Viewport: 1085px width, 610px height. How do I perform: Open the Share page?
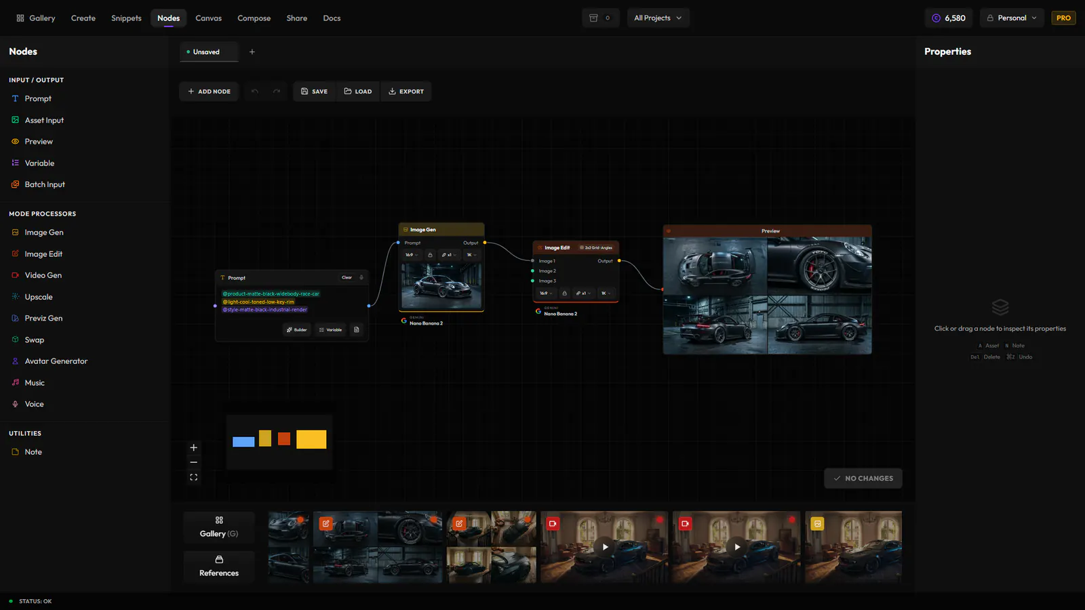297,18
